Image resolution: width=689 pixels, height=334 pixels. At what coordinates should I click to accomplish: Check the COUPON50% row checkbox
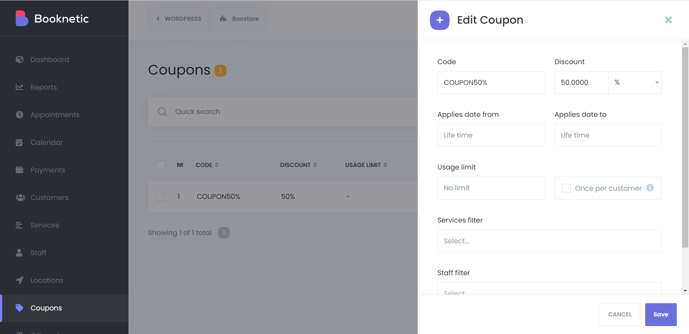click(160, 196)
